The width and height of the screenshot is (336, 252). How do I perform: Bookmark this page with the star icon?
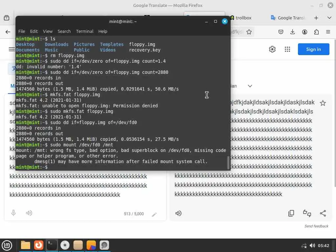click(249, 32)
